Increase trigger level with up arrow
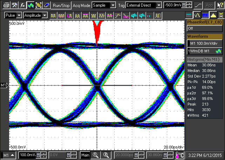This screenshot has height=160, width=225. pos(190,3)
